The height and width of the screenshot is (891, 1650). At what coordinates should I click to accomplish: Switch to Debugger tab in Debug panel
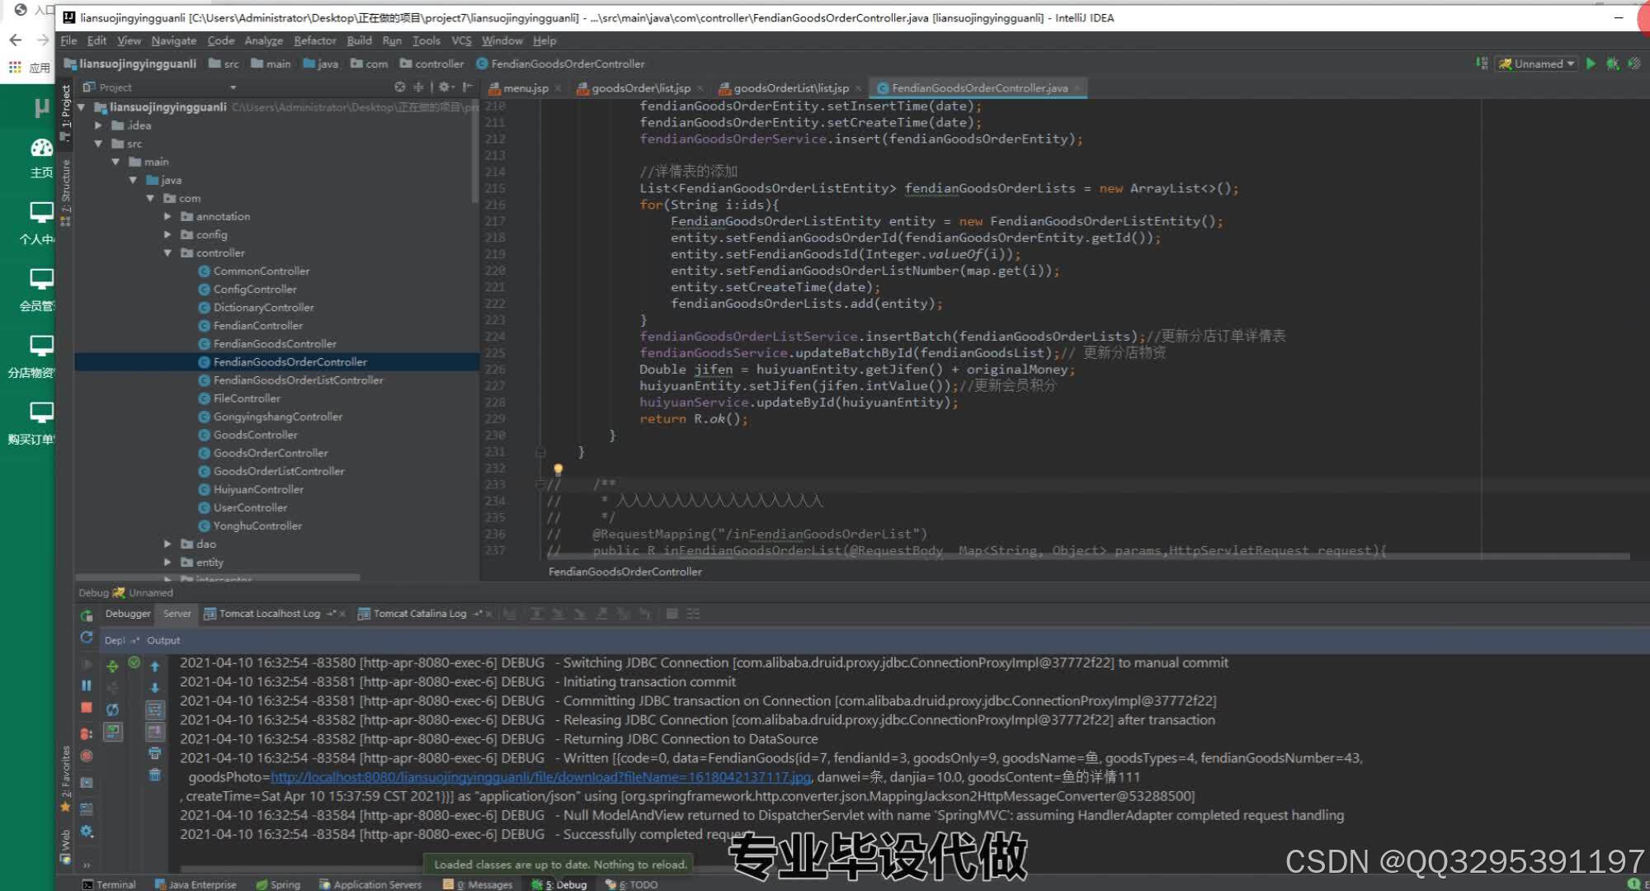point(127,614)
